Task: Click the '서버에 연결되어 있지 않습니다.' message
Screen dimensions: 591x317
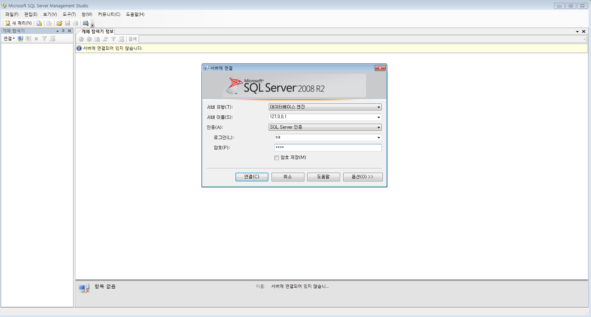Action: point(113,48)
